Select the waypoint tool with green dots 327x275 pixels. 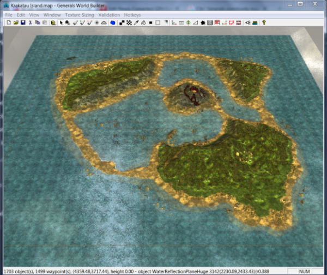point(225,22)
